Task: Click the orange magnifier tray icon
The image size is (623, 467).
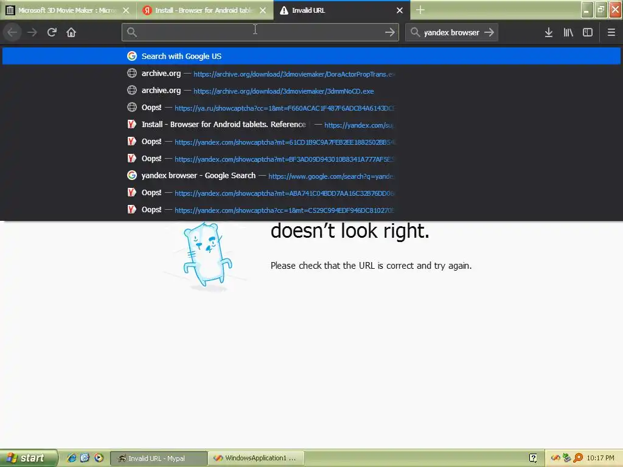Action: tap(578, 458)
